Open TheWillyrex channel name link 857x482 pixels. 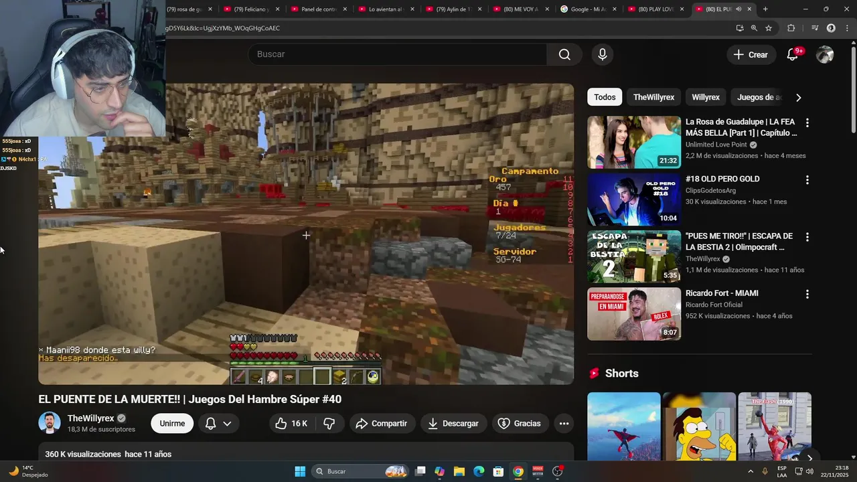click(x=91, y=418)
